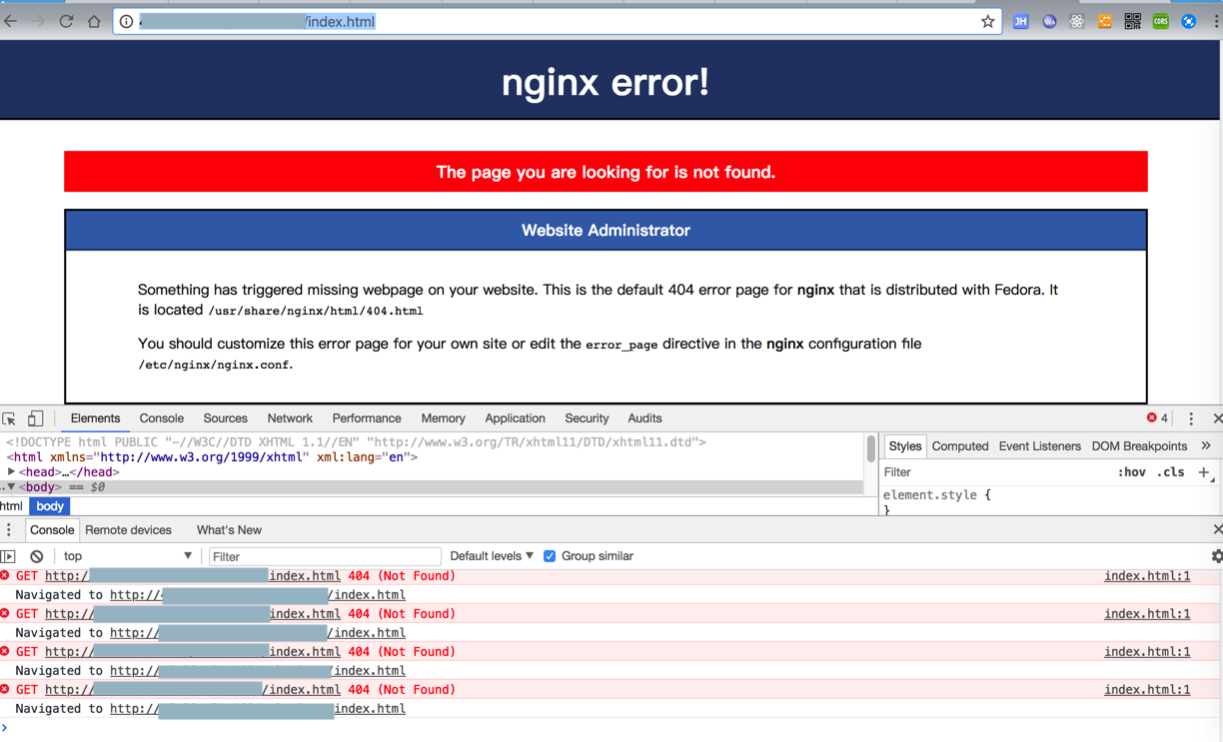Toggle the device toolbar icon
This screenshot has width=1223, height=742.
35,419
